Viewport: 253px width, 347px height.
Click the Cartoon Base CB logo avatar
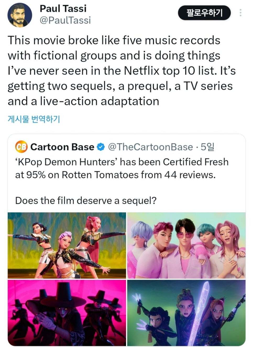pyautogui.click(x=21, y=147)
